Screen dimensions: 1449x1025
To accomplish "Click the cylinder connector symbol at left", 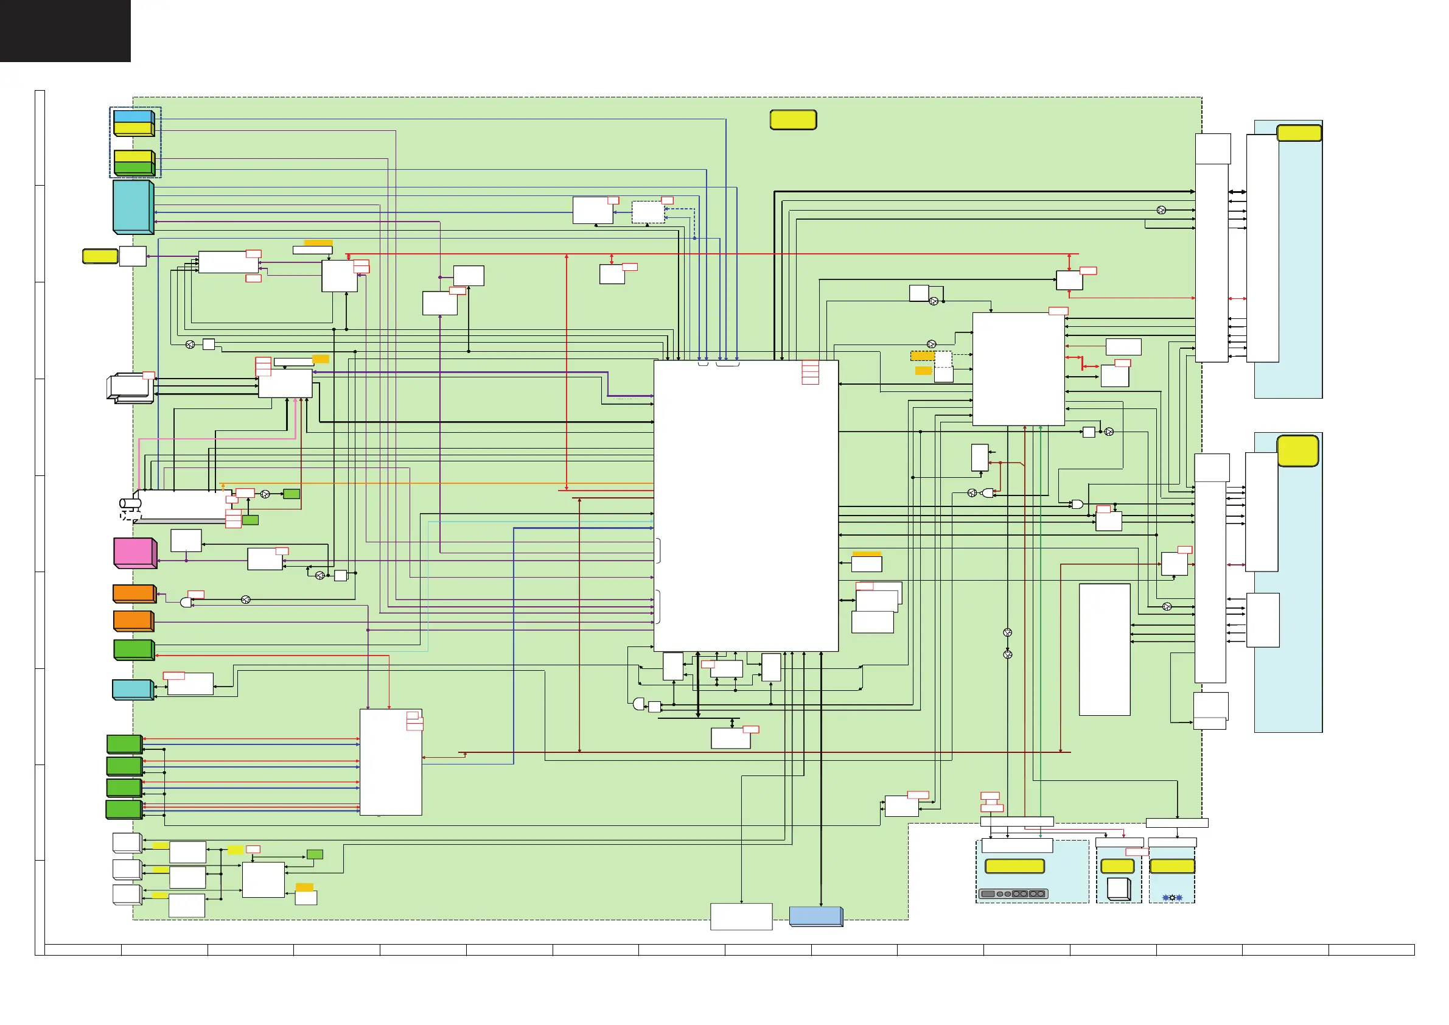I will 131,503.
